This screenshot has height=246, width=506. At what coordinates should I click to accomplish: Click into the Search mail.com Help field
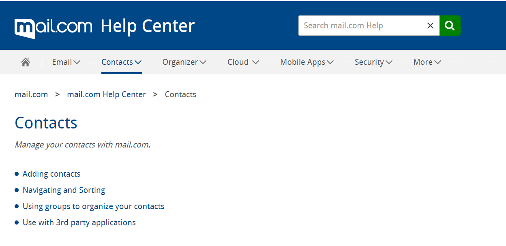click(x=362, y=26)
